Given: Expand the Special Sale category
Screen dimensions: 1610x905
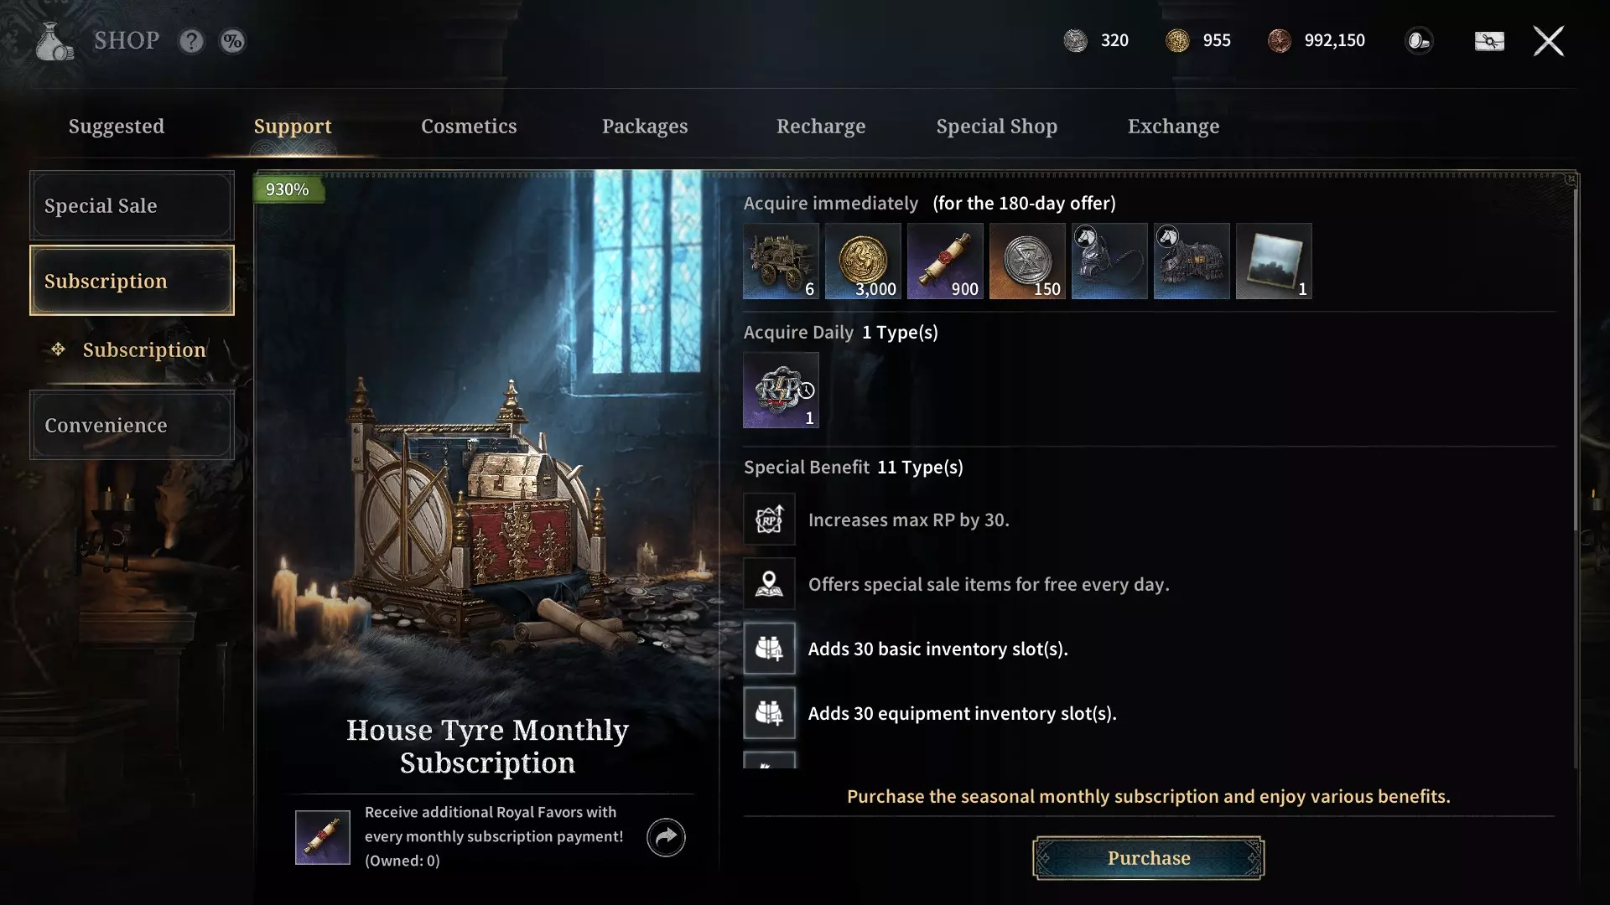Looking at the screenshot, I should tap(132, 206).
